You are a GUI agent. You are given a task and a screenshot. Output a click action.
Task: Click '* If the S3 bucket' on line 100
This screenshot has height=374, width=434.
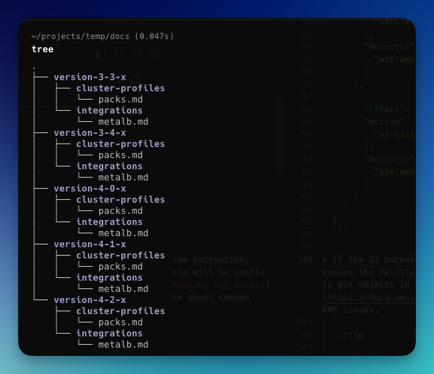[x=368, y=260]
